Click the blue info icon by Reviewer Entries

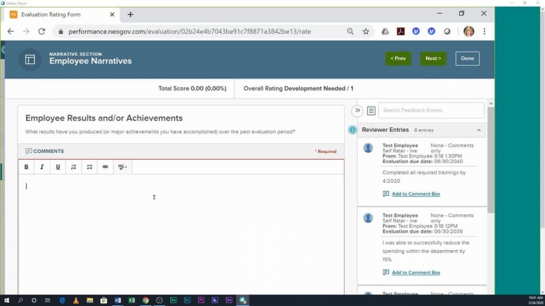pos(353,130)
